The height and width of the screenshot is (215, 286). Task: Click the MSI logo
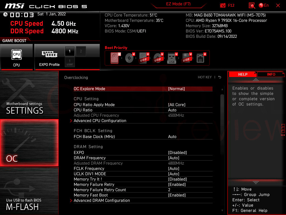[x=15, y=6]
